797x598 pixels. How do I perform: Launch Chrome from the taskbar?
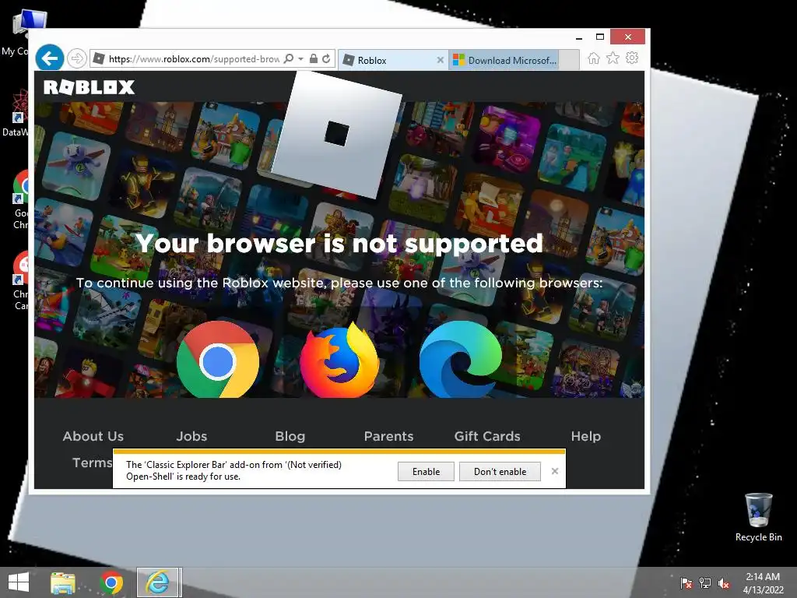tap(111, 582)
